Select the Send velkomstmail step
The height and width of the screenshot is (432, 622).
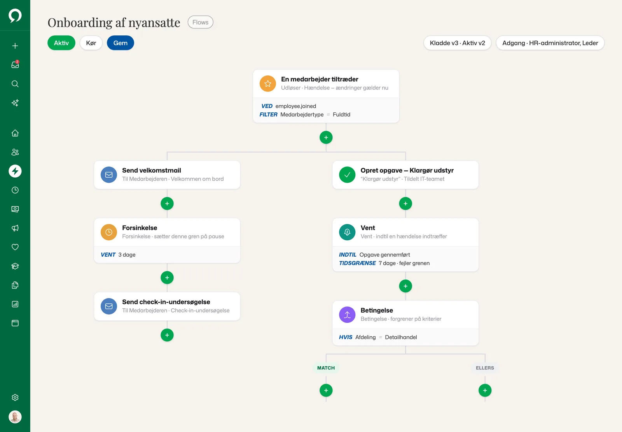167,175
